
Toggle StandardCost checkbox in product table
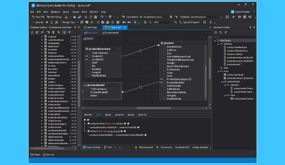click(x=165, y=46)
